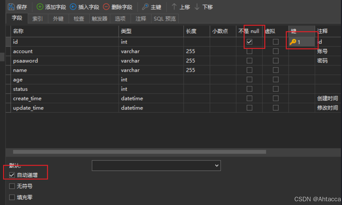Switch to the 索引 (Indexes) tab
Image resolution: width=342 pixels, height=205 pixels.
37,19
